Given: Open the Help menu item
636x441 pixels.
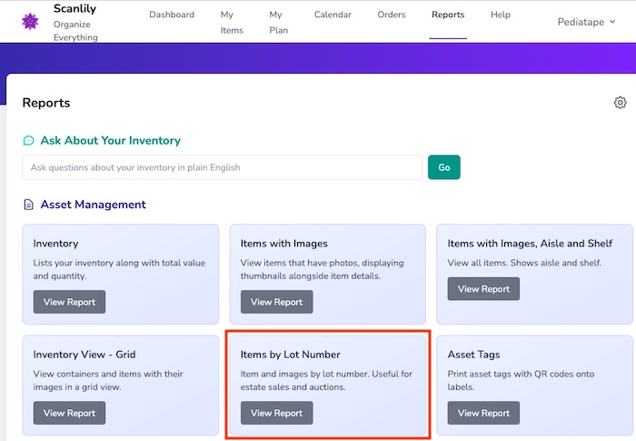Looking at the screenshot, I should point(500,15).
